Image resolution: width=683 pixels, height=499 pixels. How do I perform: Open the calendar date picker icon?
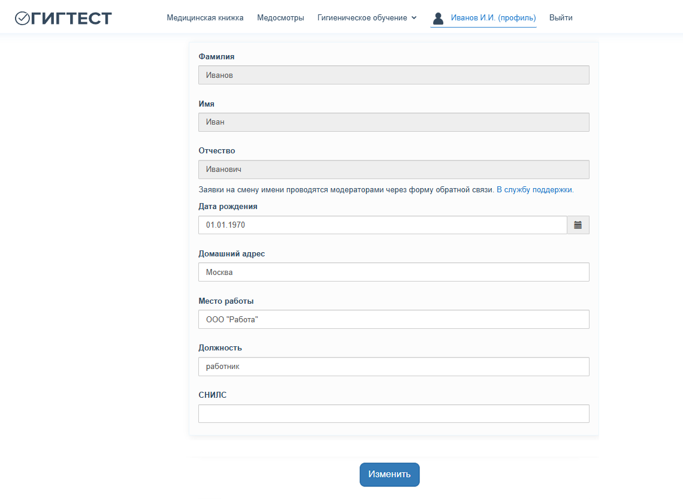tap(578, 225)
